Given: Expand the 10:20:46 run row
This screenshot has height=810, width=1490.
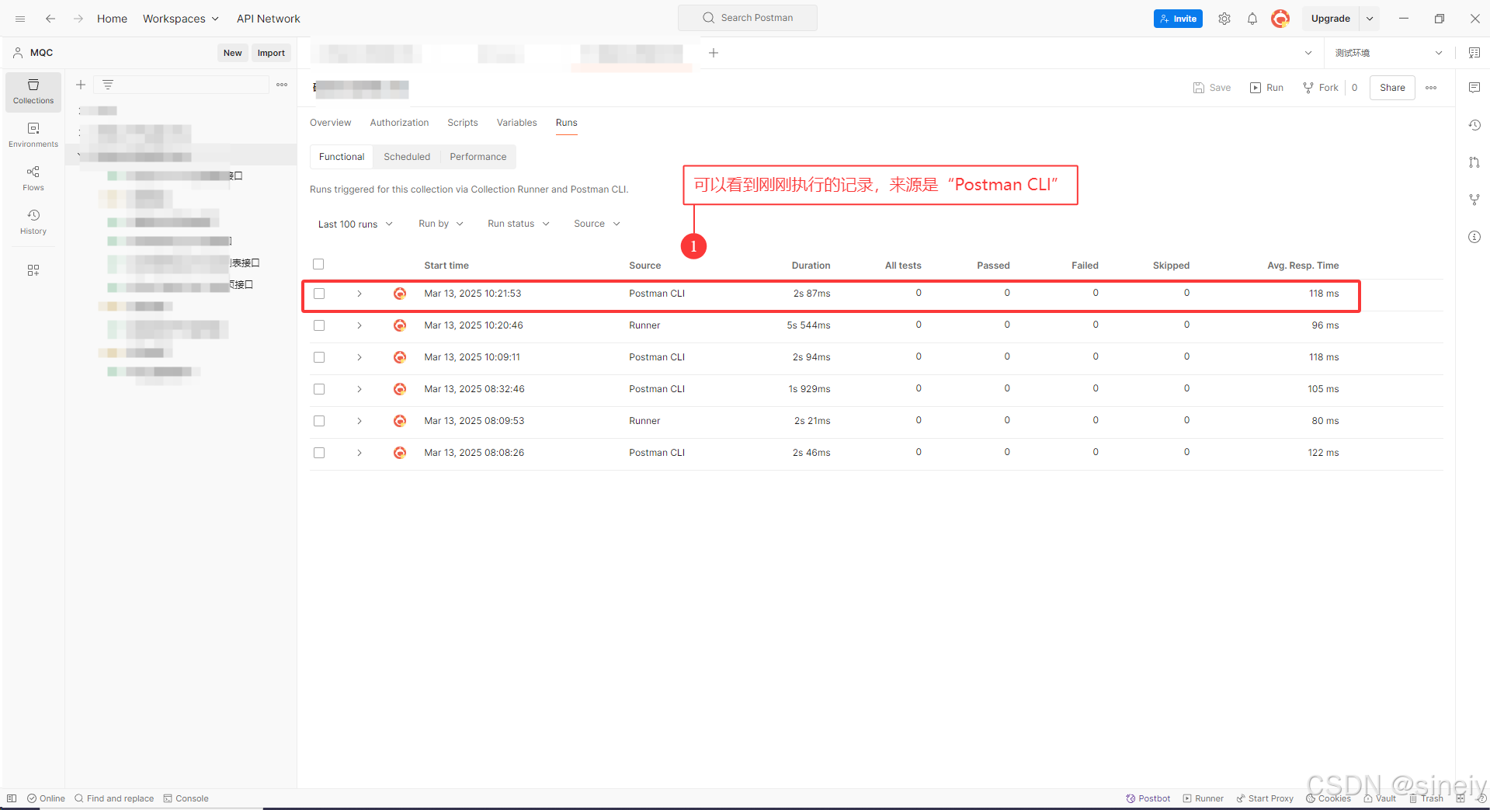Looking at the screenshot, I should (x=359, y=325).
